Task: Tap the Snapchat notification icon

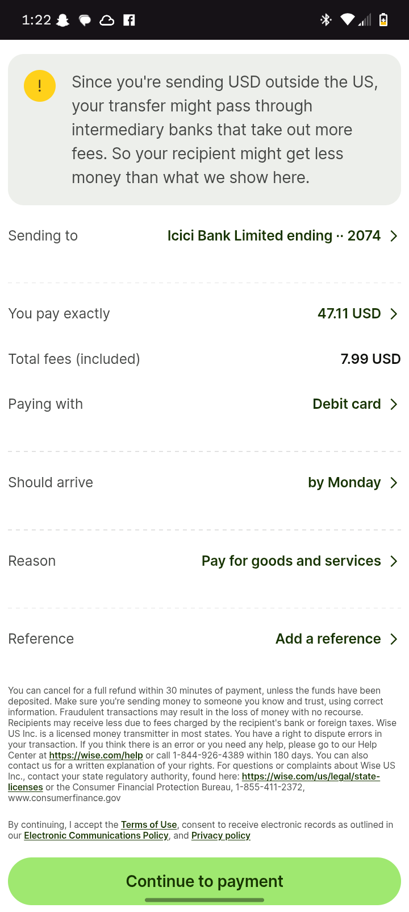Action: click(x=63, y=20)
